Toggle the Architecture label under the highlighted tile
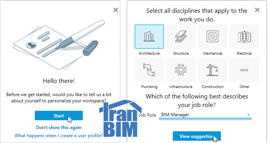Image resolution: width=268 pixels, height=143 pixels. click(149, 53)
